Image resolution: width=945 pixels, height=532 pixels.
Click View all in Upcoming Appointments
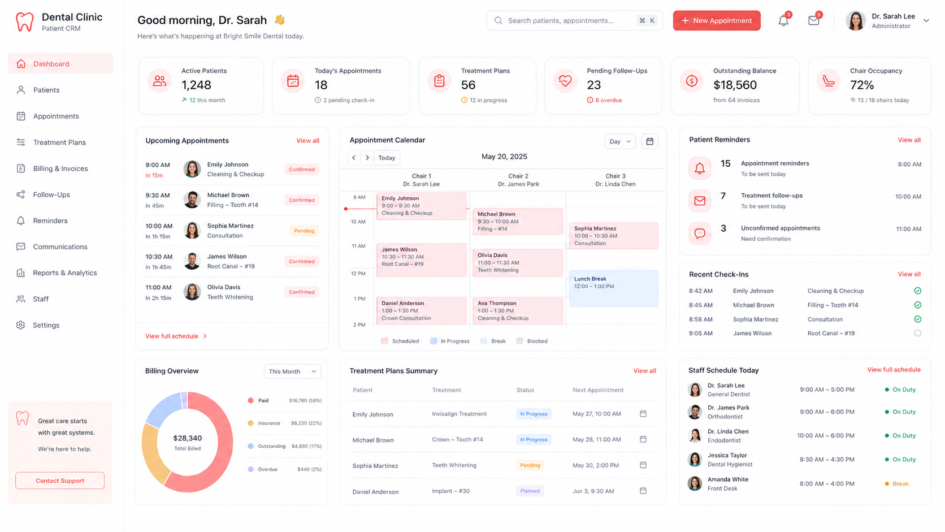(308, 141)
